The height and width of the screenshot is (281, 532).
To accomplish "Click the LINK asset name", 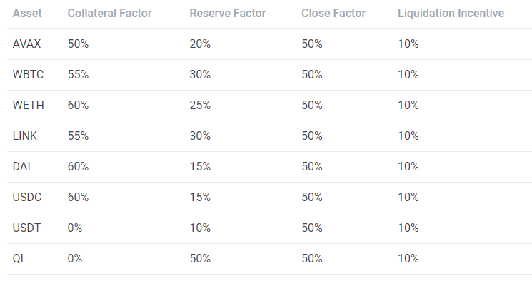I will (x=25, y=136).
